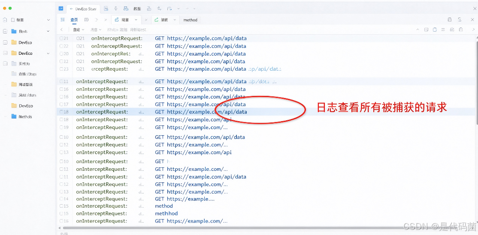Click the forward arrow icon in the top toolbar

pyautogui.click(x=187, y=9)
